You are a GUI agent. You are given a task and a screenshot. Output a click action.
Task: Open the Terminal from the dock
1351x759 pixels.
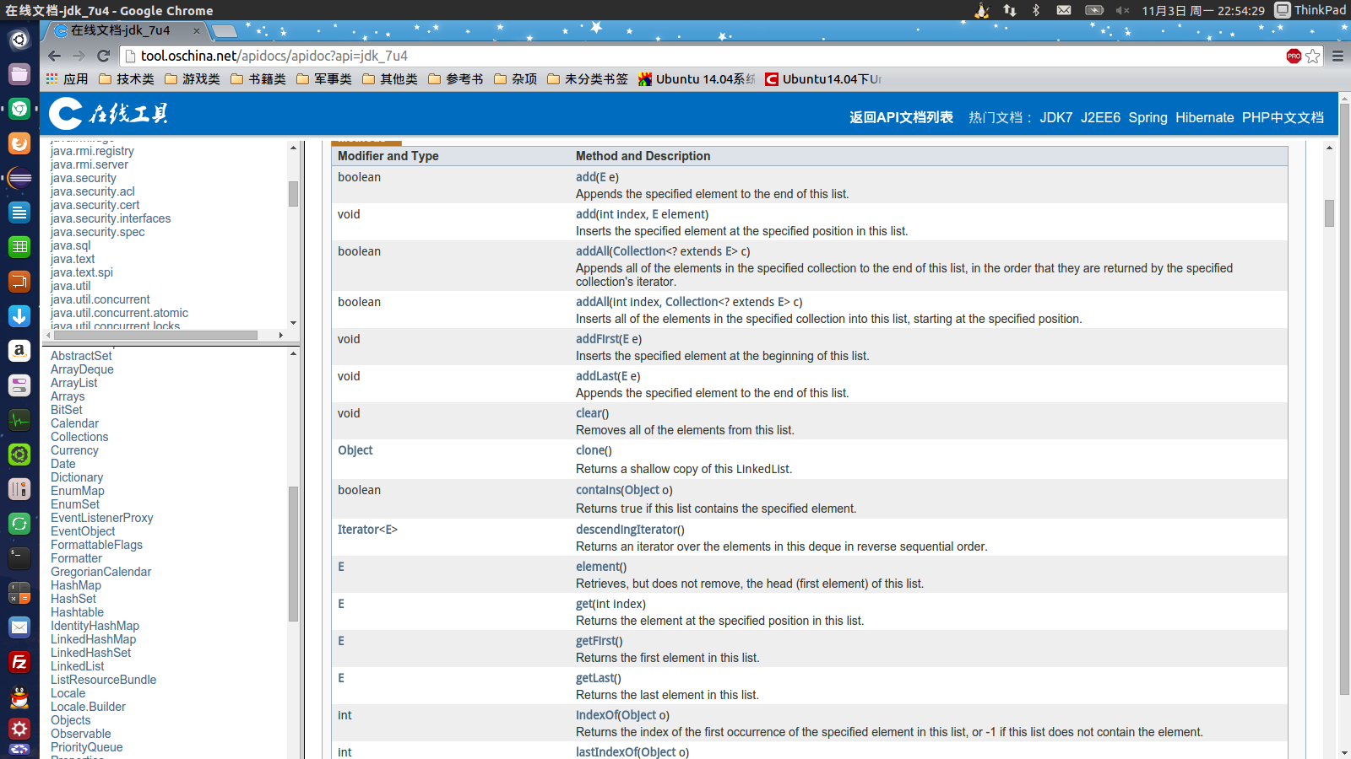[x=19, y=558]
